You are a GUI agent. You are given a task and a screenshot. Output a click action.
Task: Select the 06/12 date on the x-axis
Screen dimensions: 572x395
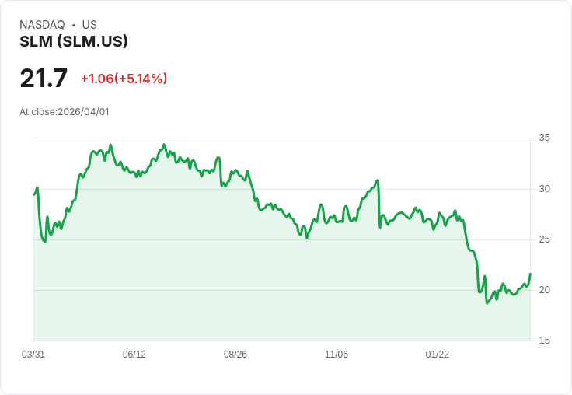click(134, 355)
